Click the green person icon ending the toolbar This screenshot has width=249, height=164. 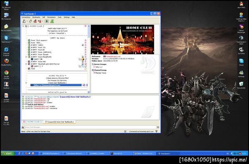(52, 21)
